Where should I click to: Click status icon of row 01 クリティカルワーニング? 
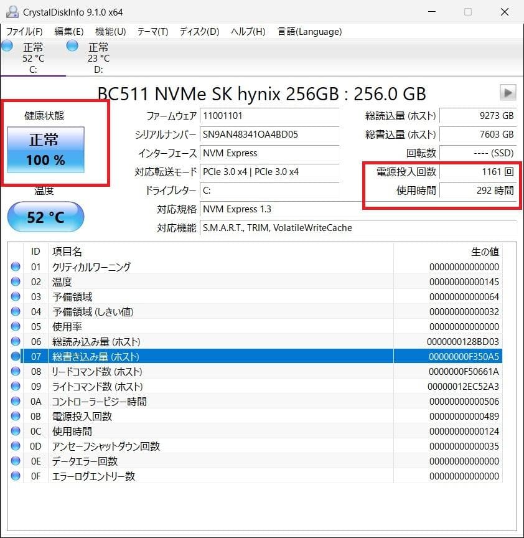[16, 267]
